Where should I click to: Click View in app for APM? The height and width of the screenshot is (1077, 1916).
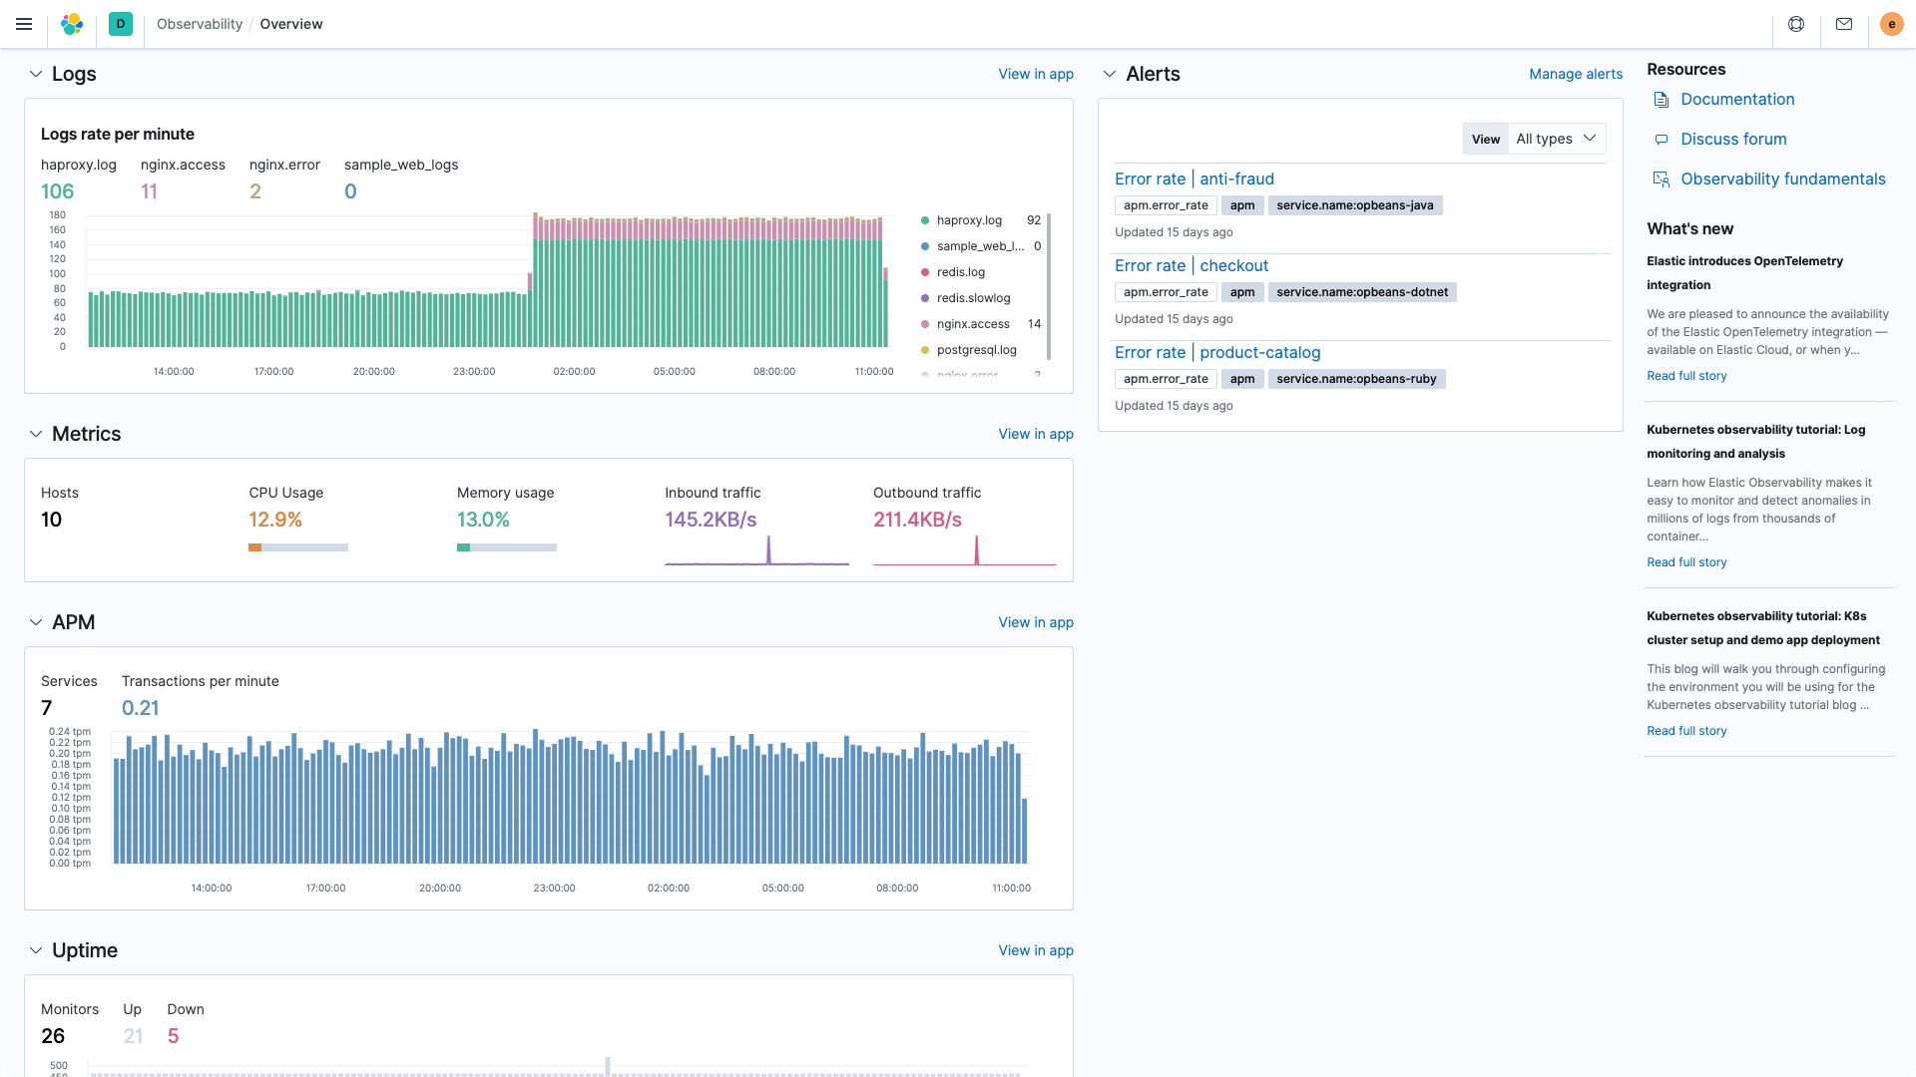point(1036,622)
